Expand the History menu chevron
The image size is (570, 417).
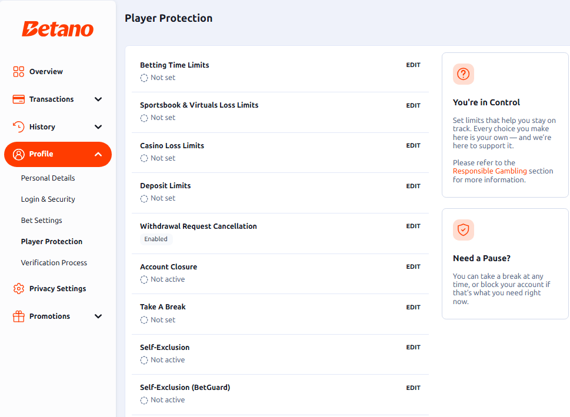pos(98,127)
